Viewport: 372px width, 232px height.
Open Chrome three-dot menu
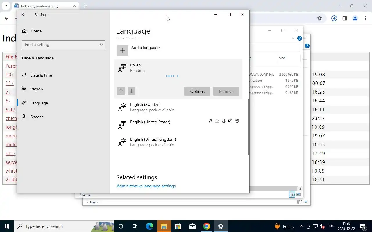point(366,18)
